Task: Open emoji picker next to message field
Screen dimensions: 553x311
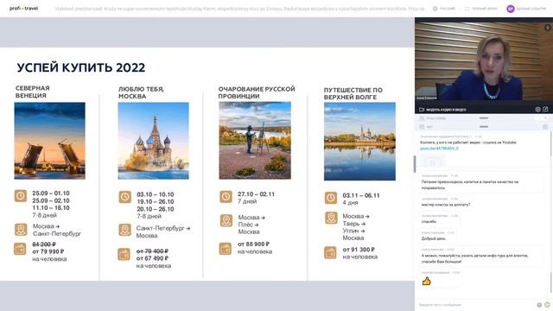Action: point(539,305)
